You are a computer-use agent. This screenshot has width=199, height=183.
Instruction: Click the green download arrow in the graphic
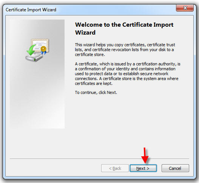pos(31,50)
